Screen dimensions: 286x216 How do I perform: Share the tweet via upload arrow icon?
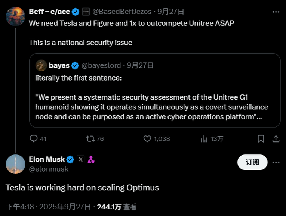pyautogui.click(x=276, y=139)
